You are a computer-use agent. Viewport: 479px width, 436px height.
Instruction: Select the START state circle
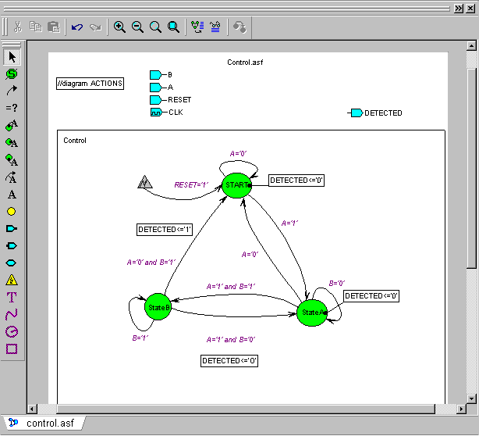pyautogui.click(x=236, y=185)
